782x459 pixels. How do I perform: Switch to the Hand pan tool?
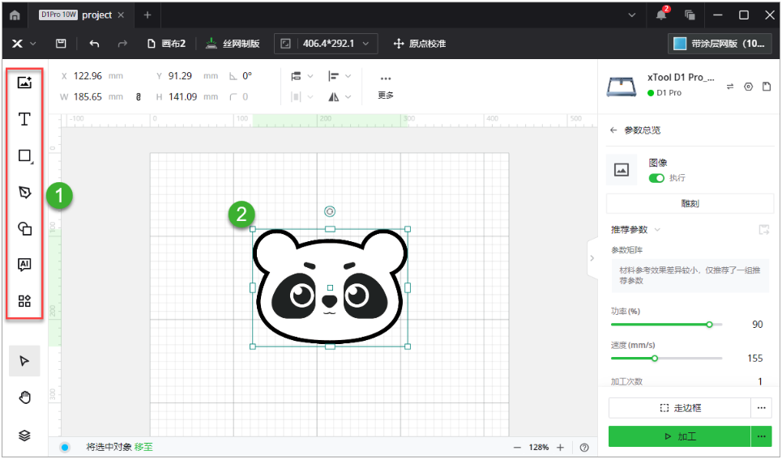pos(24,397)
